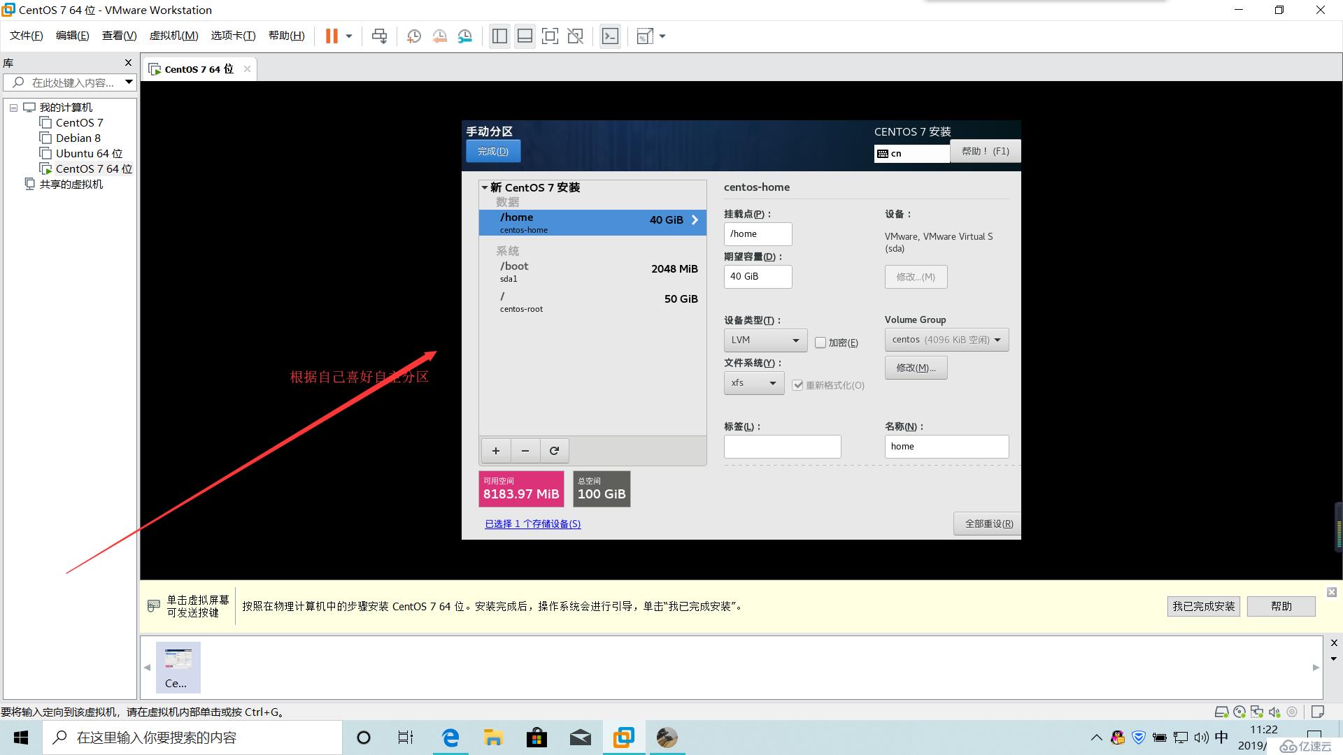Open the 选项卡(T) menu
The image size is (1343, 755).
pos(234,36)
